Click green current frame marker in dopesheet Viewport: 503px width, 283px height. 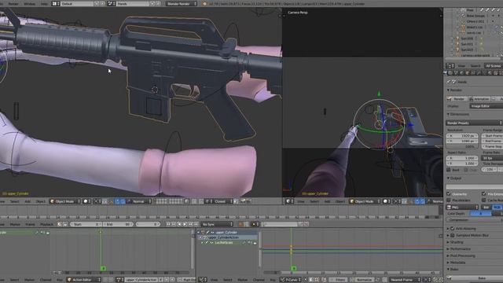click(x=103, y=268)
